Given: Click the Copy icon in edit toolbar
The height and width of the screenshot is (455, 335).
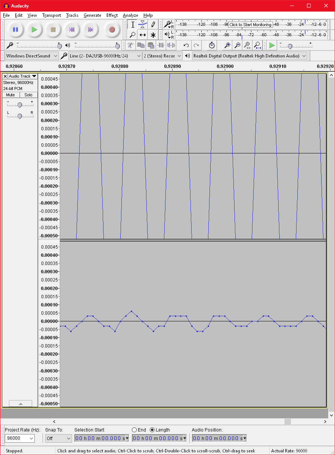Looking at the screenshot, I should coord(141,45).
